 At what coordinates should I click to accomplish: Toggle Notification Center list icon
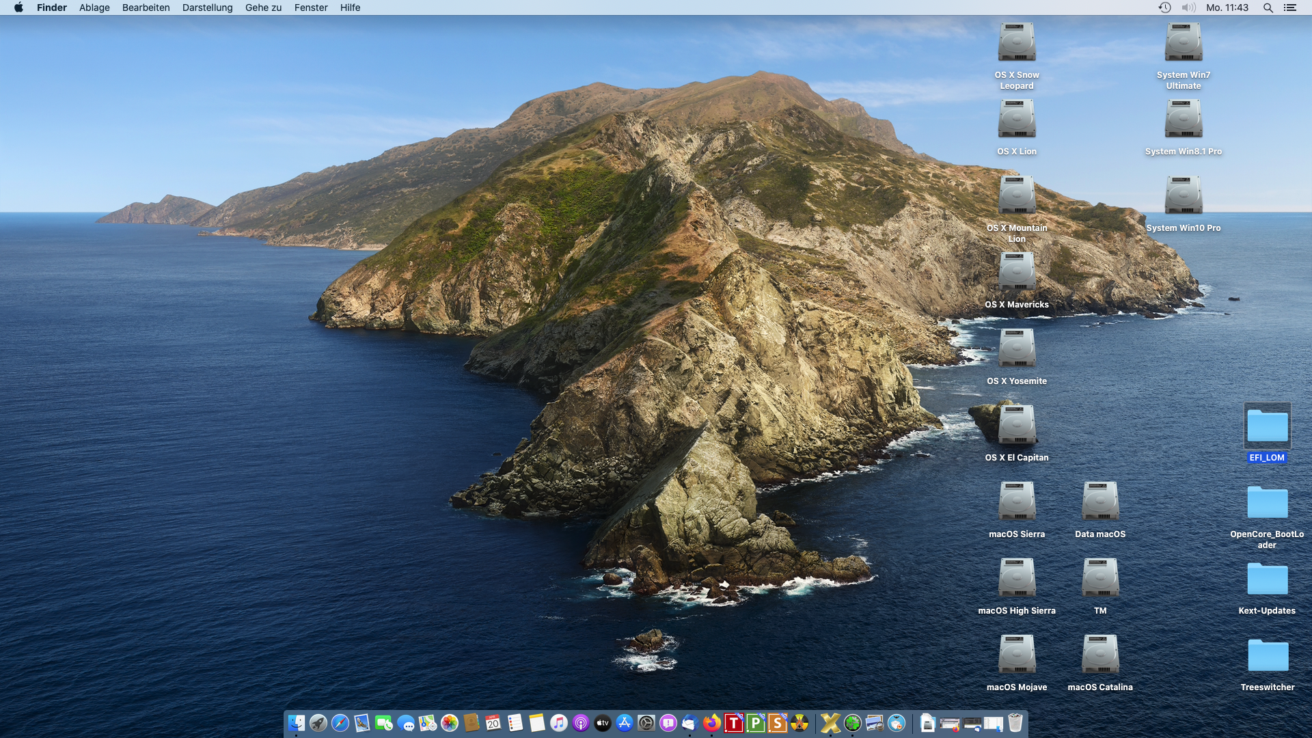(1289, 8)
